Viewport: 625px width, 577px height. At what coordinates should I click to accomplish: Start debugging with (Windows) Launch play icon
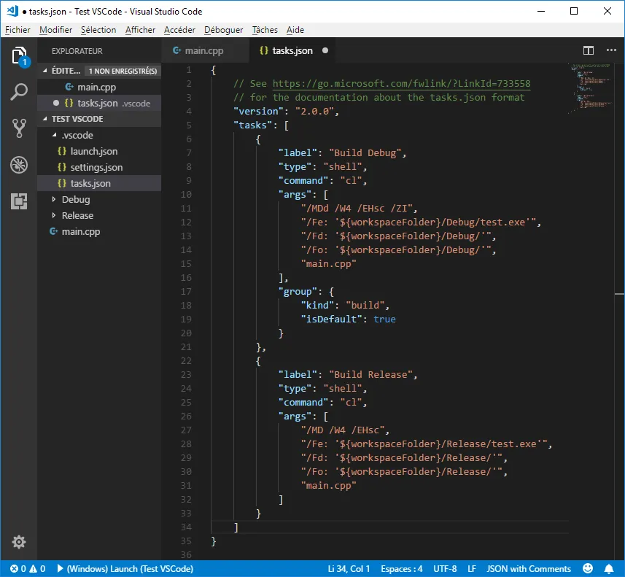click(x=61, y=568)
